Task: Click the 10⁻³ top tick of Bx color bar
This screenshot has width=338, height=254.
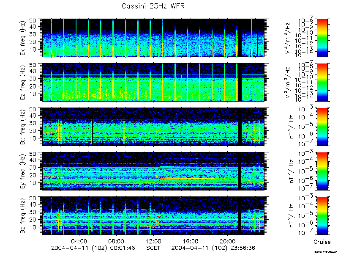Action: pos(306,109)
